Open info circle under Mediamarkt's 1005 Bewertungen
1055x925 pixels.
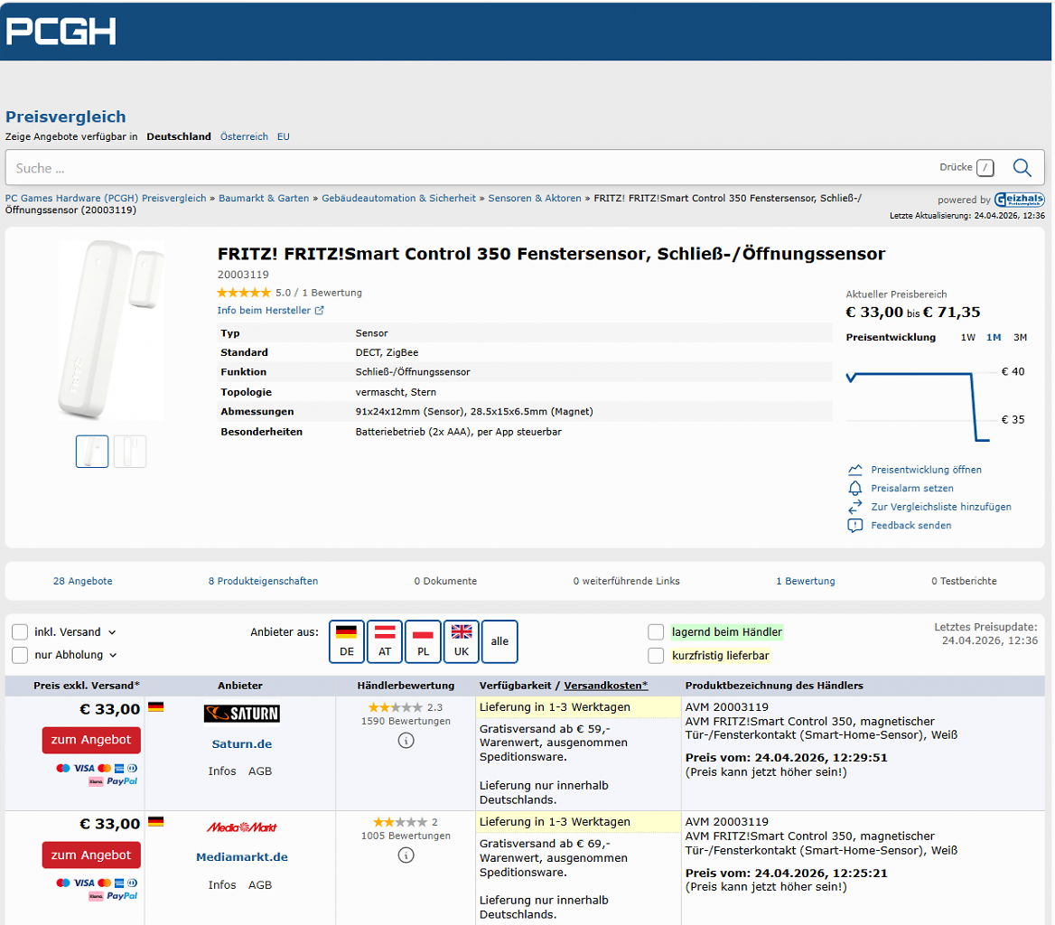click(406, 855)
